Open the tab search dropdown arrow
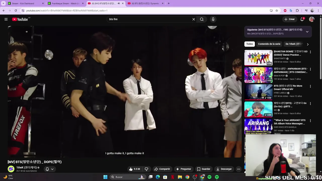The image size is (322, 181). click(x=3, y=4)
